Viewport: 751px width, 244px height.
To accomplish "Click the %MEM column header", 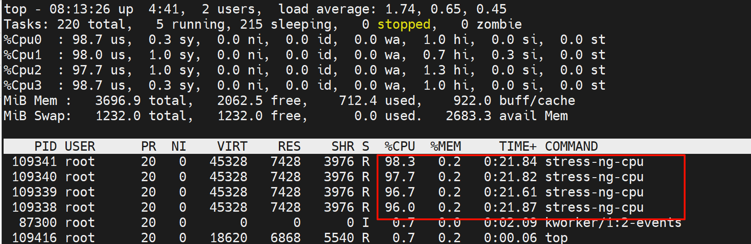I will pos(445,146).
